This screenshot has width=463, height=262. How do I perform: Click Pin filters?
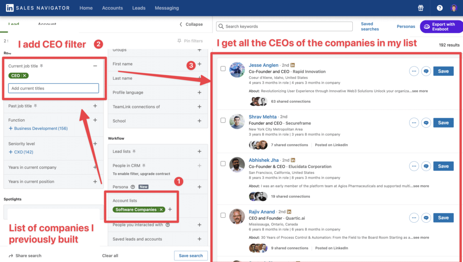(190, 41)
